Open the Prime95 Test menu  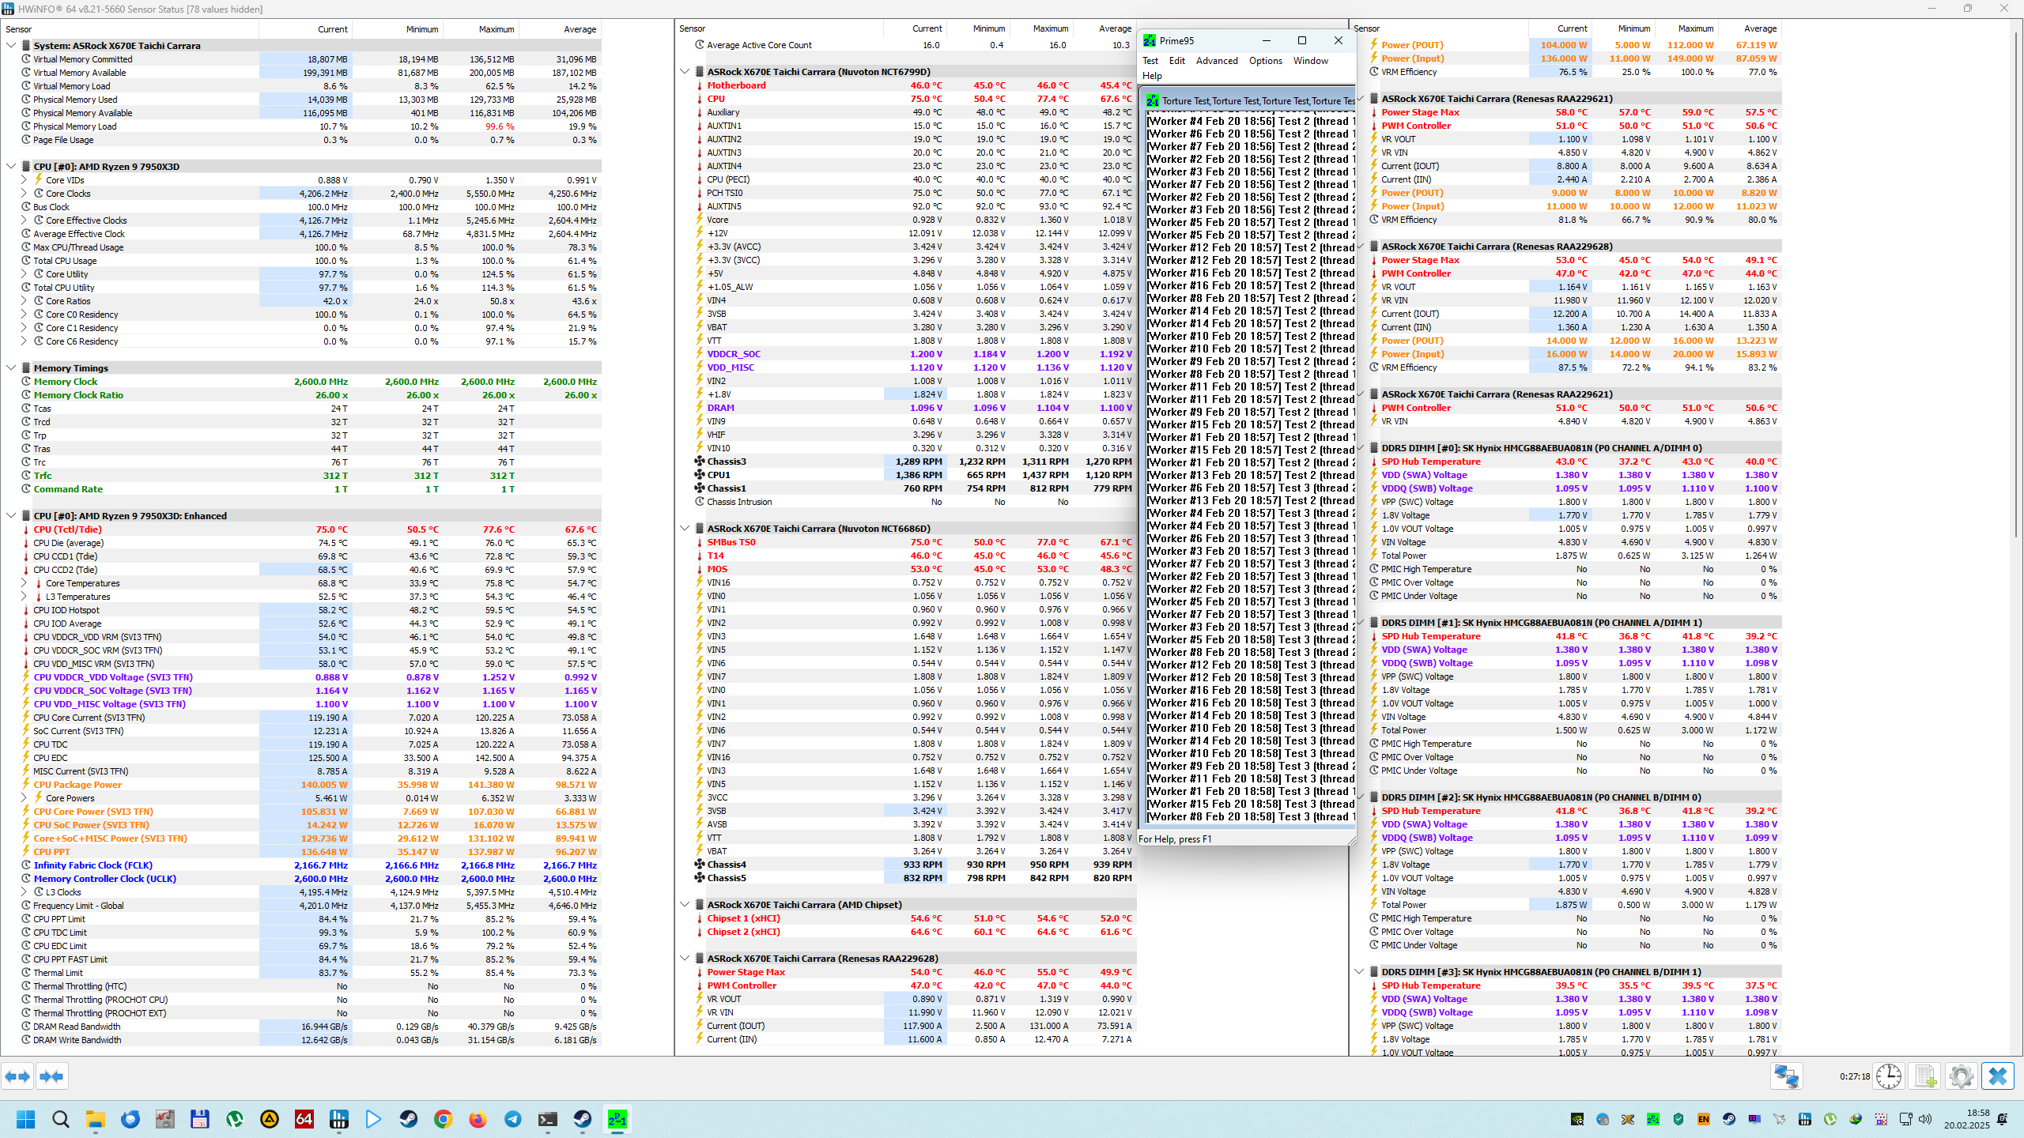[1150, 61]
